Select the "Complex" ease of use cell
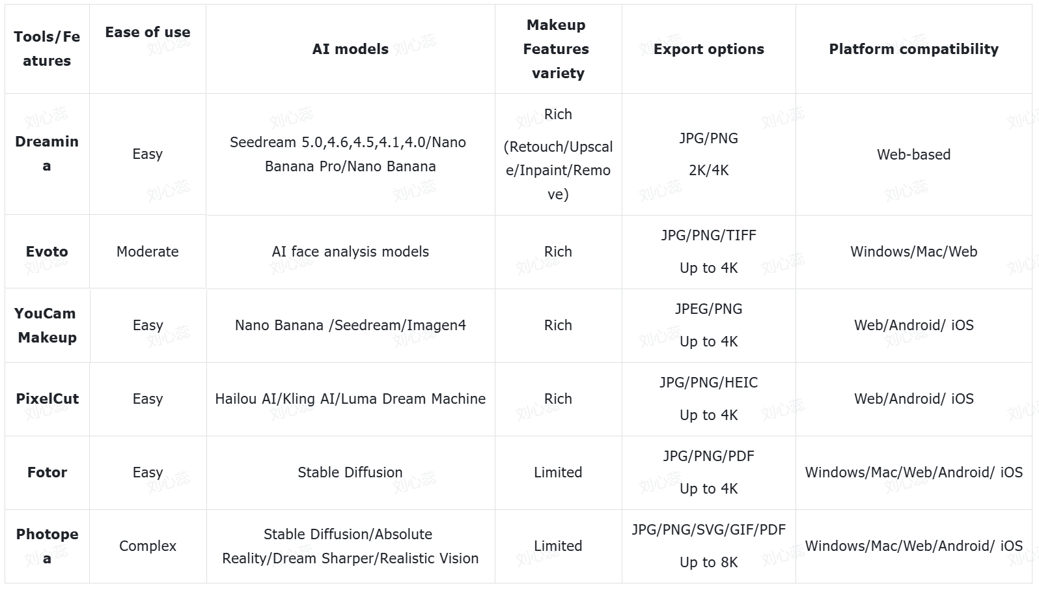Screen dimensions: 1039x590 (148, 546)
